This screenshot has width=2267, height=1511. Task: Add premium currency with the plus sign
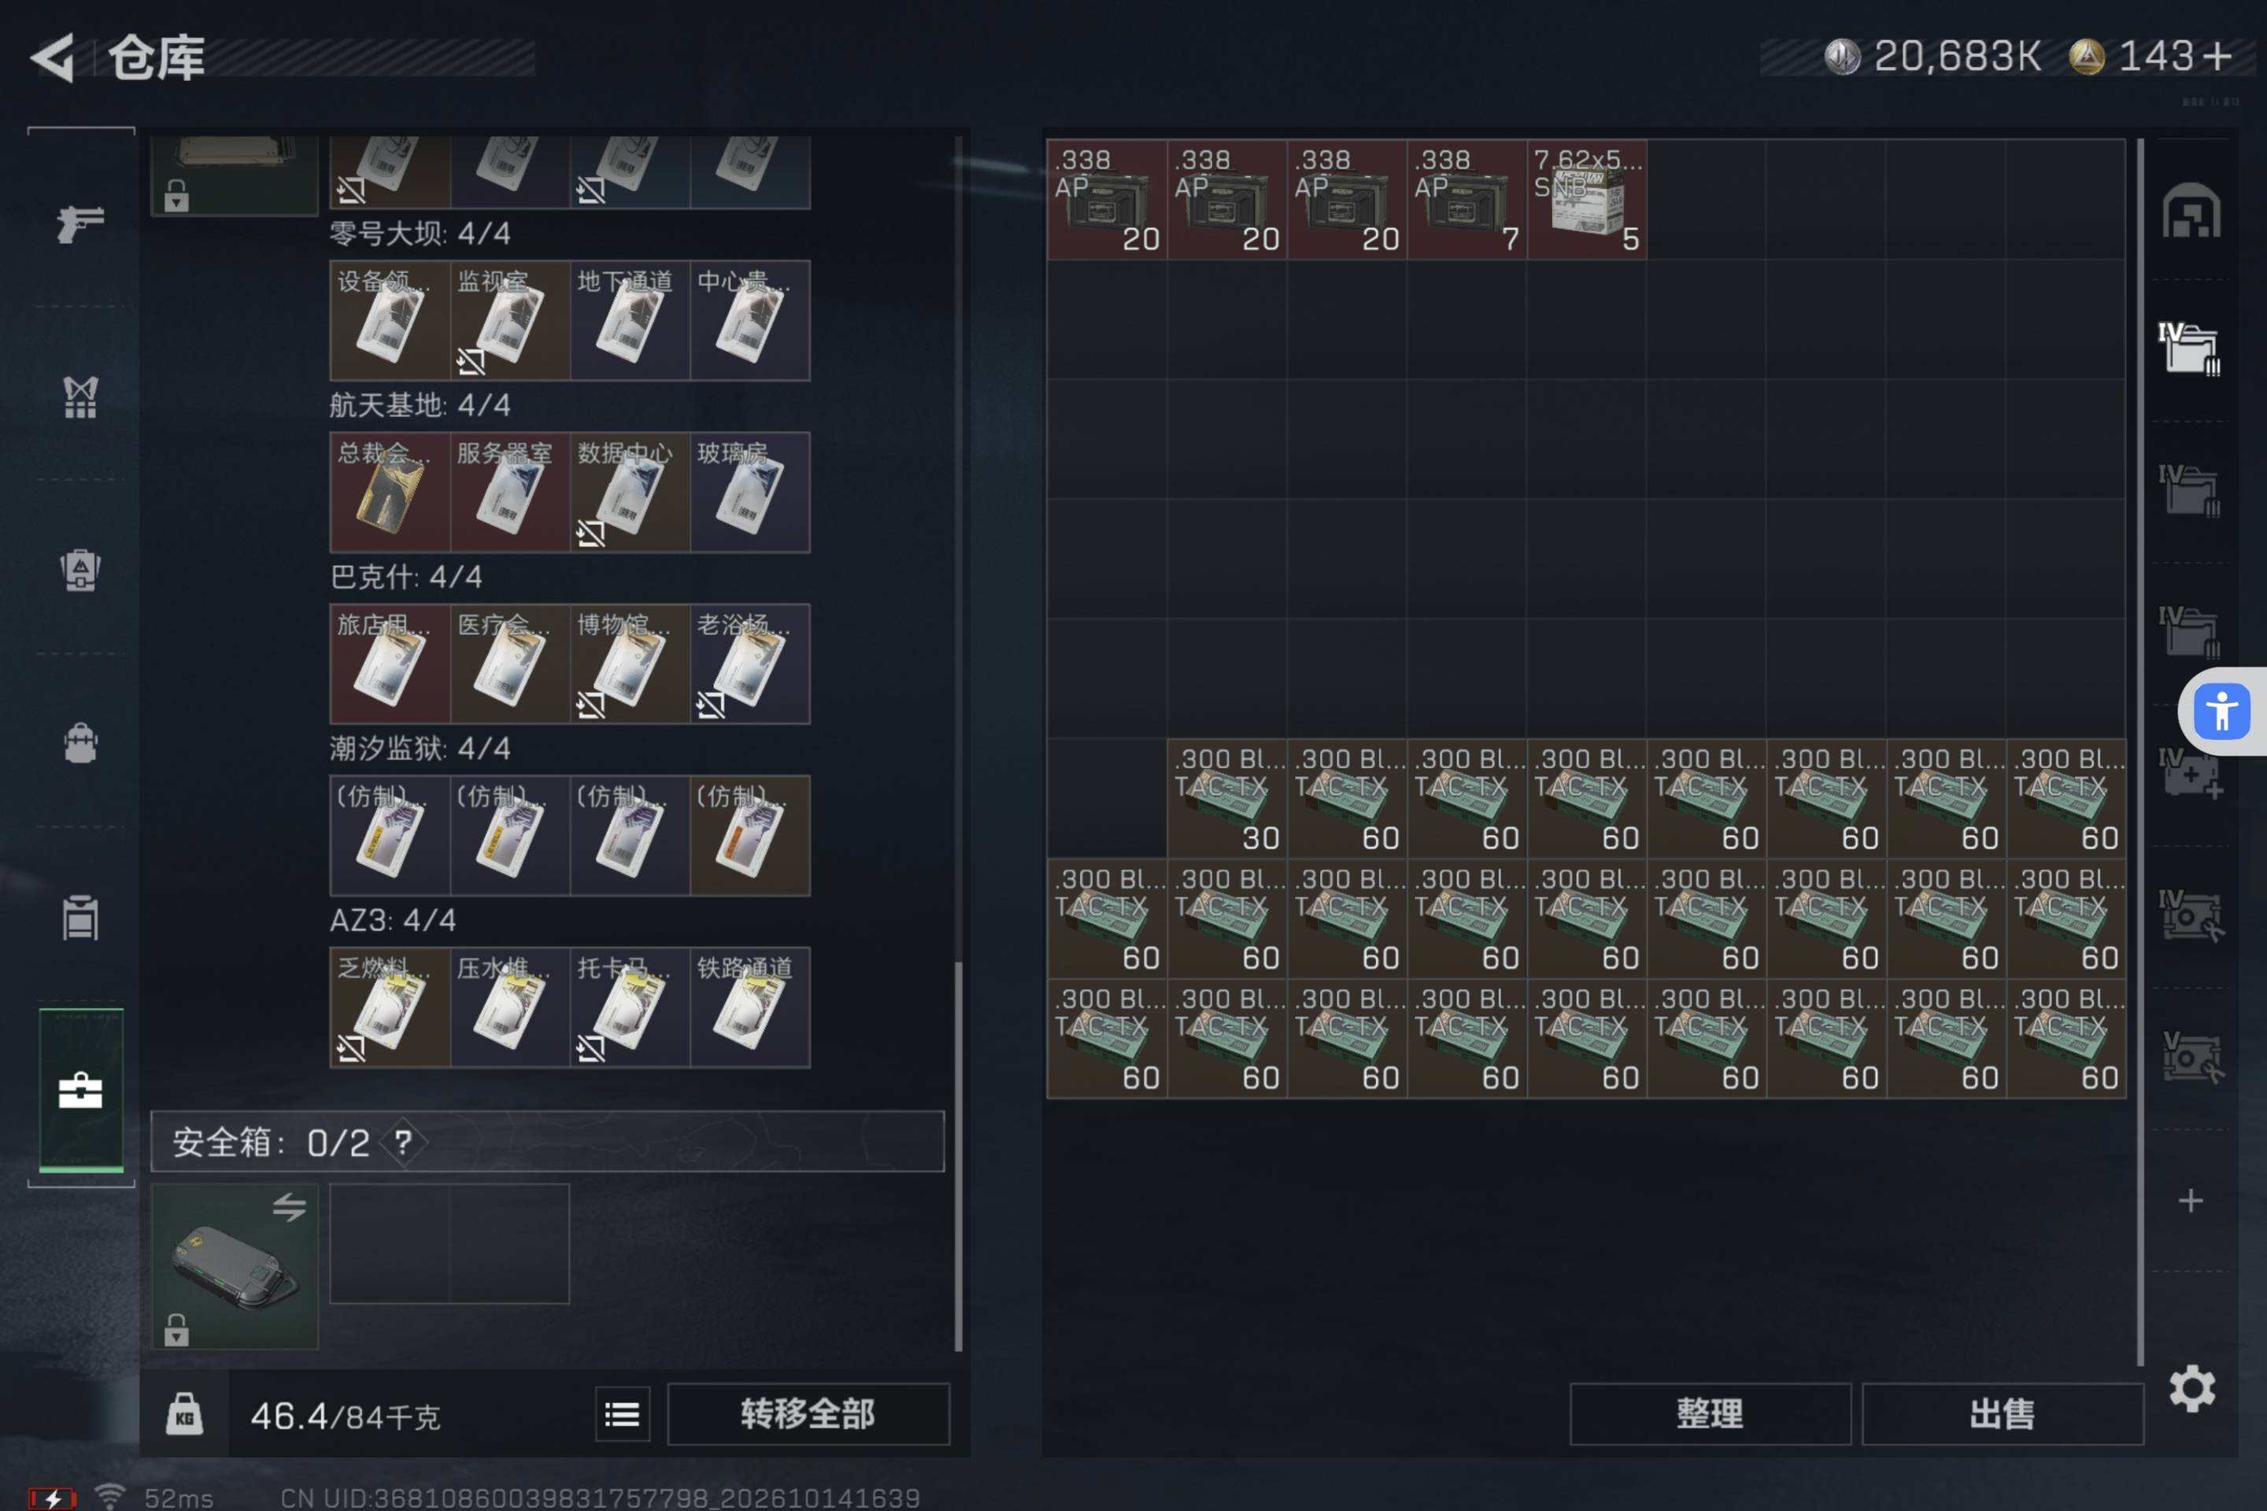(2218, 56)
